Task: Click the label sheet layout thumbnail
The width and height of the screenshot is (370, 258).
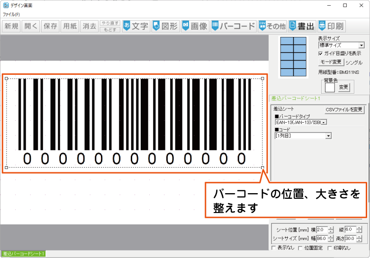Action: tap(293, 56)
